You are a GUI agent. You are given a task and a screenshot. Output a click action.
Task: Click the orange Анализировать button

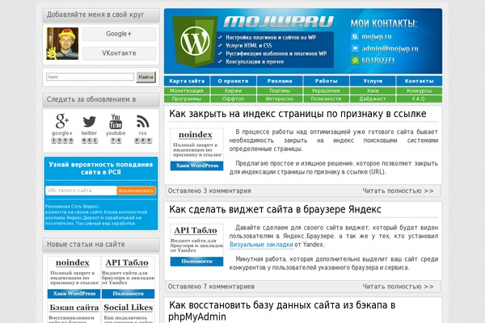[136, 191]
